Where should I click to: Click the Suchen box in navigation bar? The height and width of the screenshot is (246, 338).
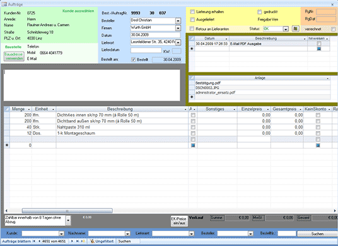click(129, 241)
